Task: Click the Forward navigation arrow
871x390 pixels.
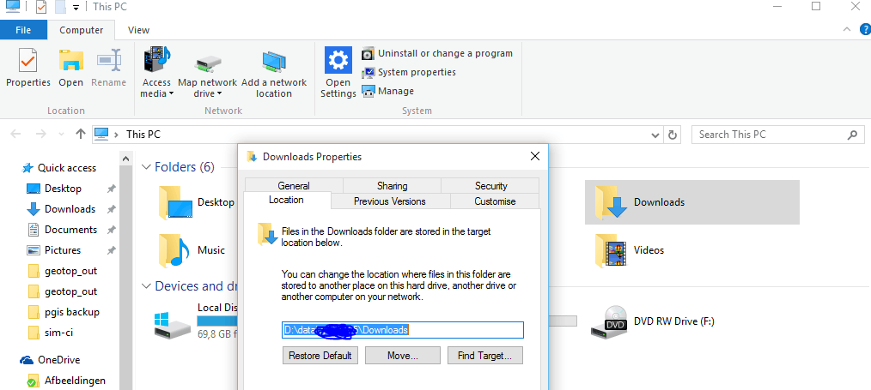Action: tap(40, 134)
